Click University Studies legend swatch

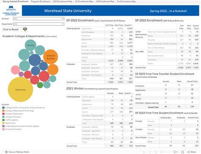(x=3, y=129)
